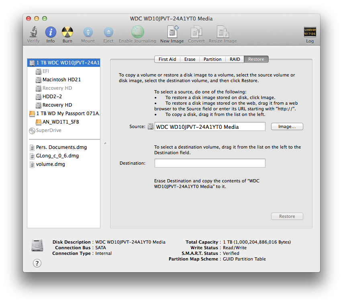
Task: Click the sidebar splitter handle
Action: click(x=105, y=143)
